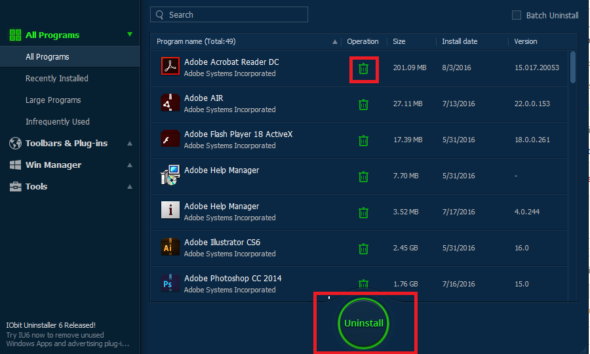This screenshot has height=354, width=590.
Task: Open the Tools category
Action: click(x=36, y=187)
